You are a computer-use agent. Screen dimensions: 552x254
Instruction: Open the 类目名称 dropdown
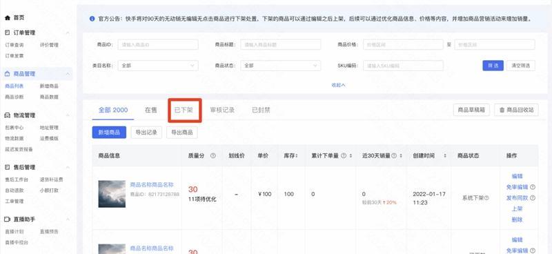(158, 66)
